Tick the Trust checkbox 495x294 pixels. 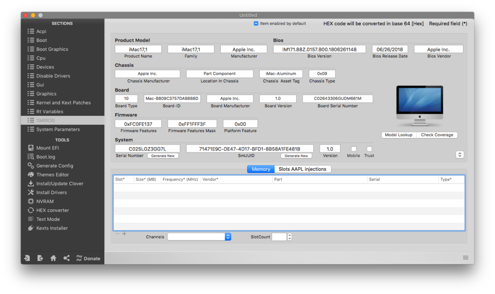[x=369, y=149]
